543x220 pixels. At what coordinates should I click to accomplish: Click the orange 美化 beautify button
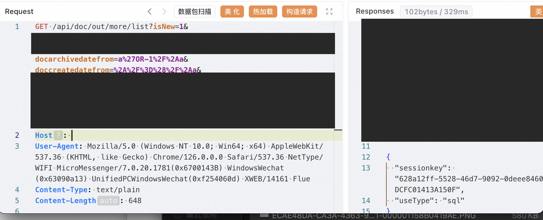(232, 11)
